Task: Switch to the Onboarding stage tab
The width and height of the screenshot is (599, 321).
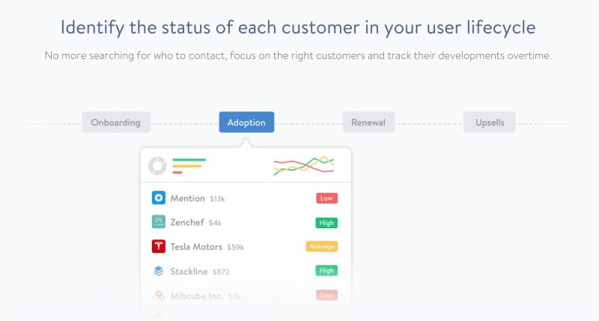Action: (116, 122)
